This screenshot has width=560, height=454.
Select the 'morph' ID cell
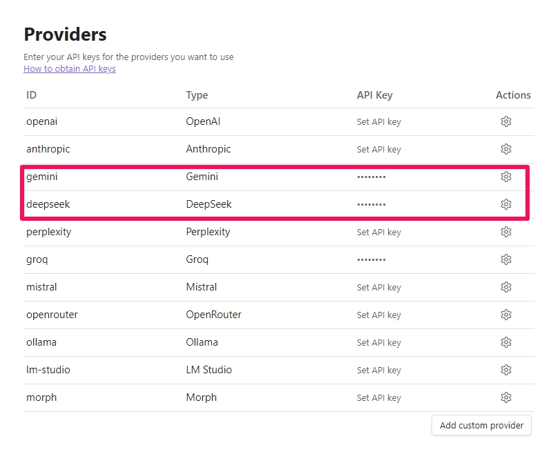[x=41, y=397]
